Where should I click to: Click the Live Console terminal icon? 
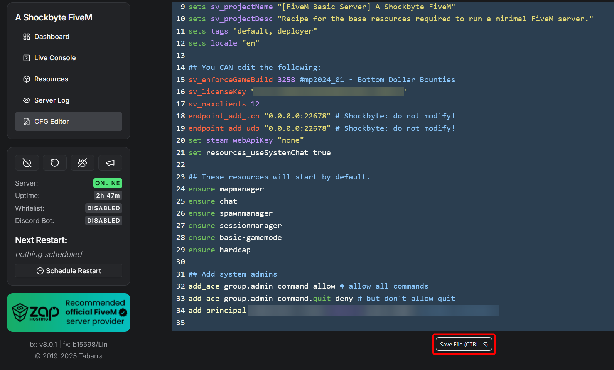pyautogui.click(x=27, y=58)
